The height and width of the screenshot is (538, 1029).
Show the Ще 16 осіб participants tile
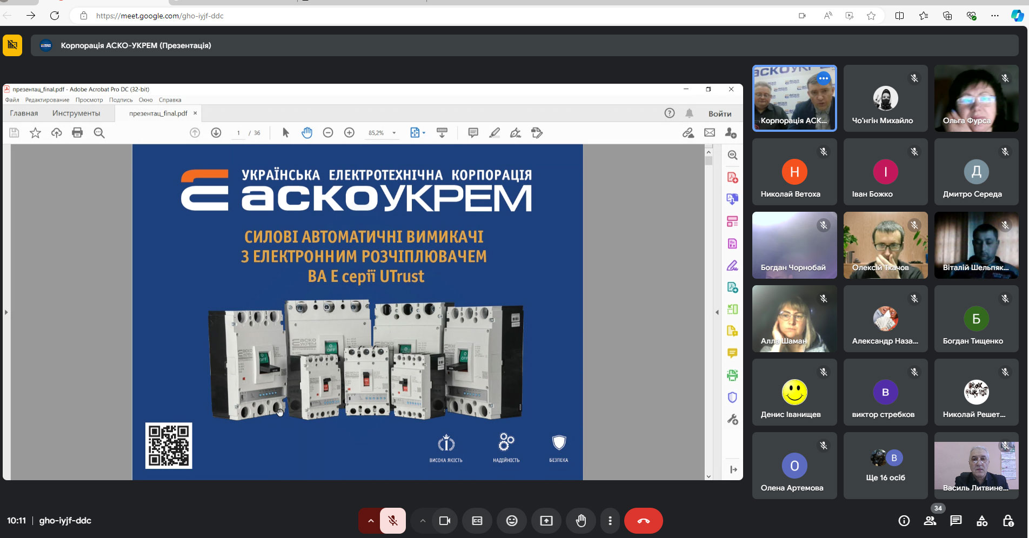885,466
